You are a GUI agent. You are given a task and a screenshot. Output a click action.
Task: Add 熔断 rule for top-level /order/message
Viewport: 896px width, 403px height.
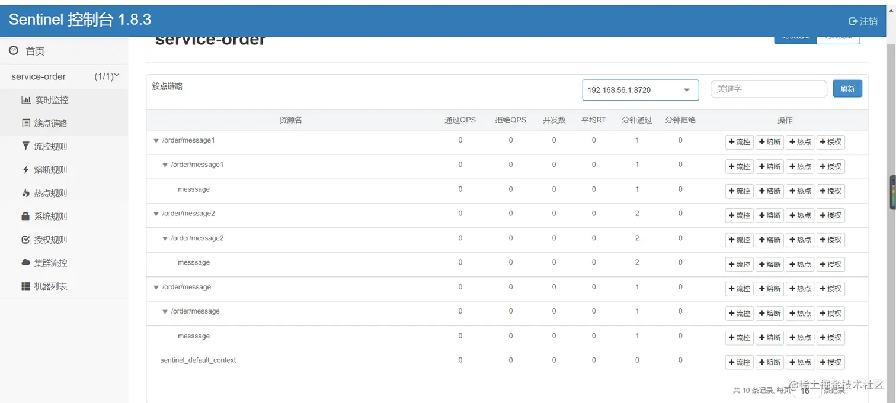[x=770, y=289]
